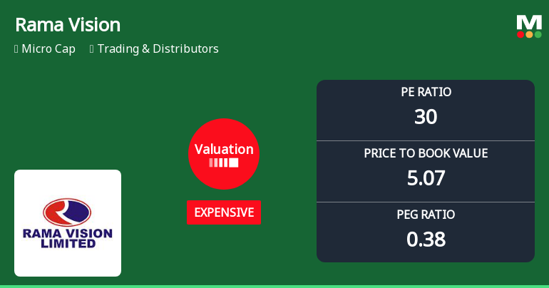Open the Rama Vision Limited logo thumbnail

68,223
